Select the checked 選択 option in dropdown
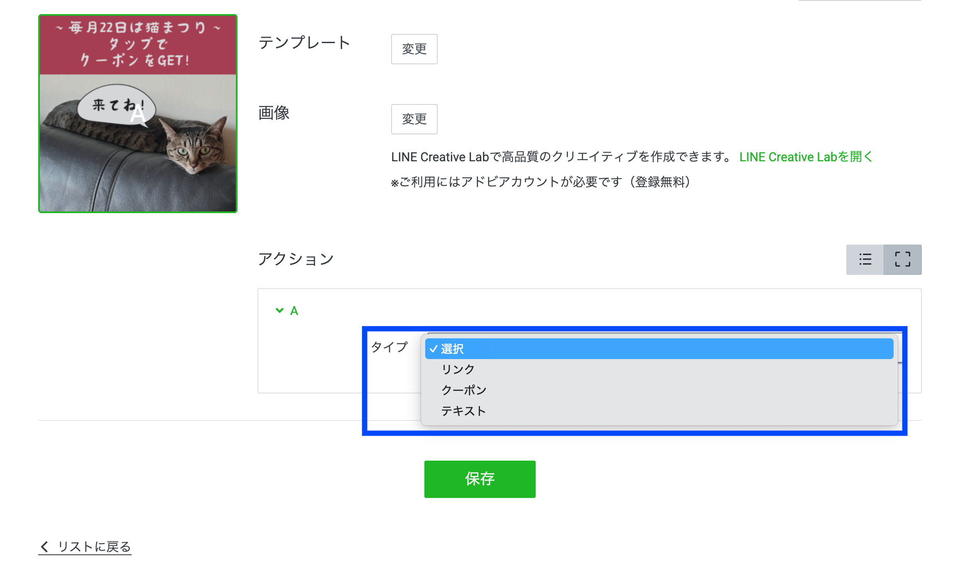Viewport: 953px width, 573px height. click(x=452, y=349)
